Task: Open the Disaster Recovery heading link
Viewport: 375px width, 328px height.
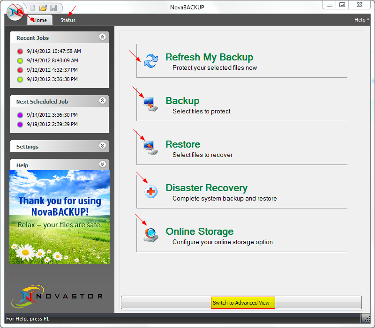Action: pos(207,188)
